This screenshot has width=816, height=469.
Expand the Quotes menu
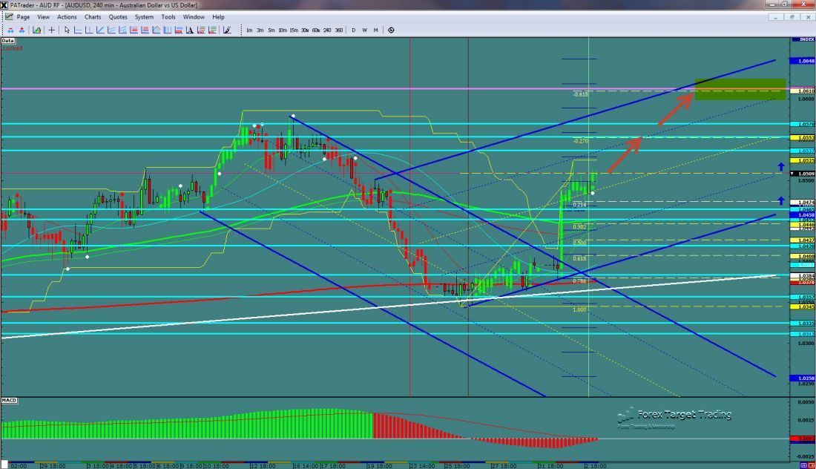[x=117, y=16]
